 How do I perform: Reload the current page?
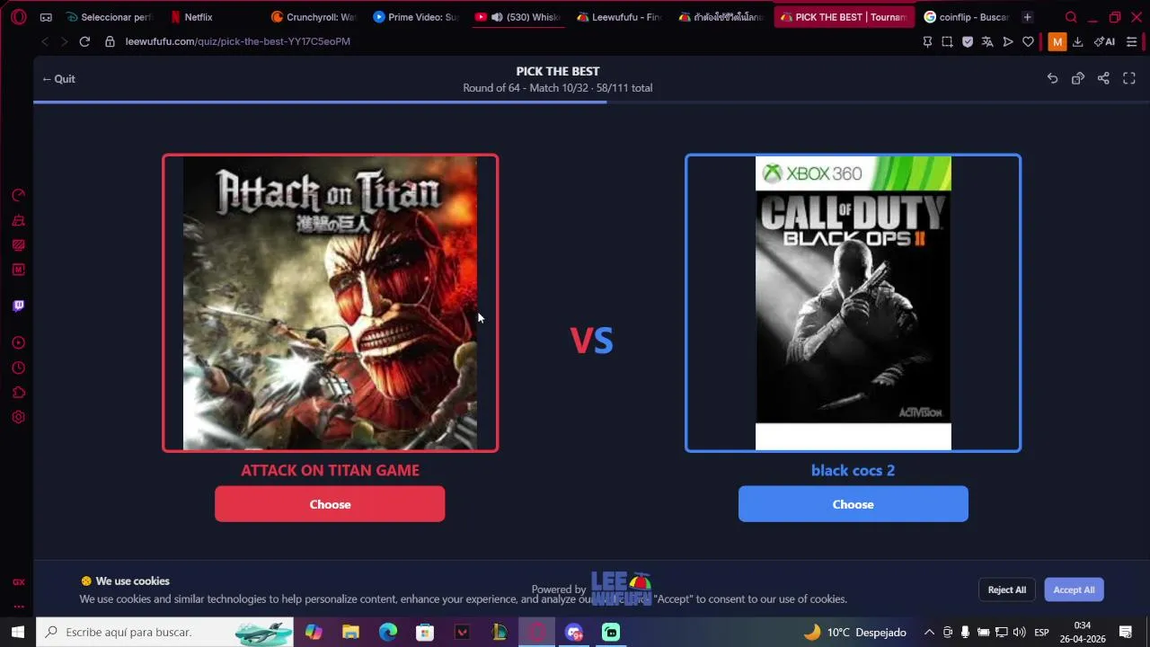[84, 41]
